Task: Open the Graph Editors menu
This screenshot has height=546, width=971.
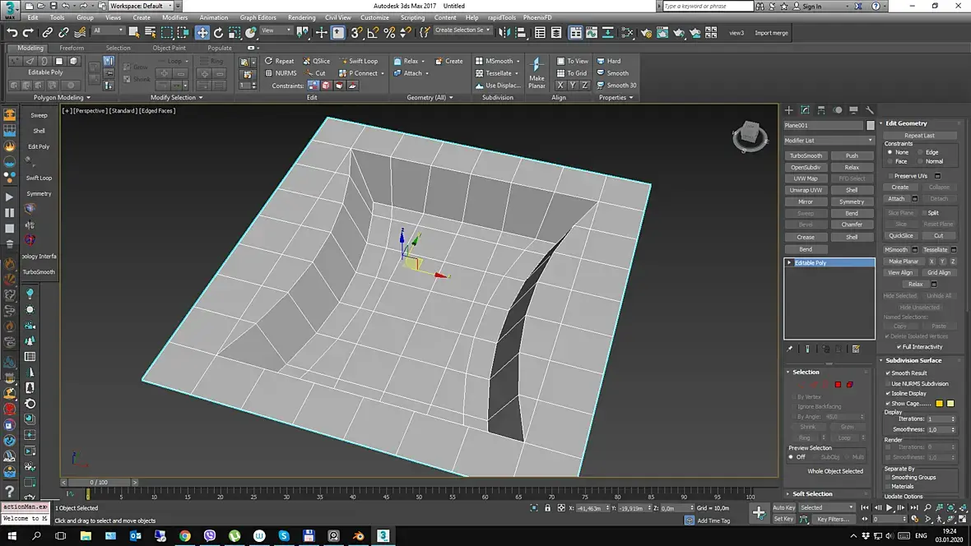Action: click(x=258, y=17)
